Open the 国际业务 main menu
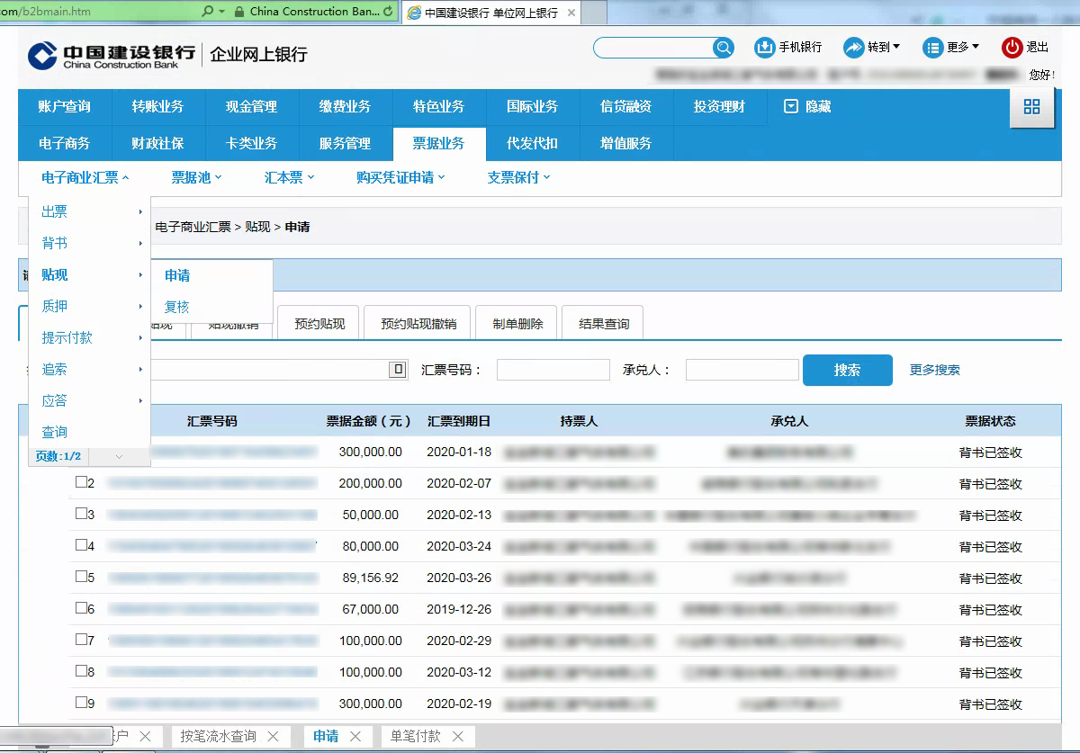 (532, 107)
